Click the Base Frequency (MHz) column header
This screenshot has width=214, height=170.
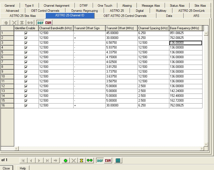pyautogui.click(x=186, y=28)
